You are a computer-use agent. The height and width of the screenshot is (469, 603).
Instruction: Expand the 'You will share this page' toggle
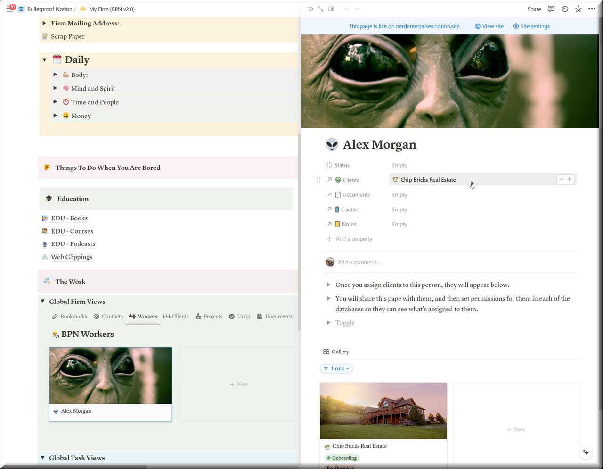[329, 298]
